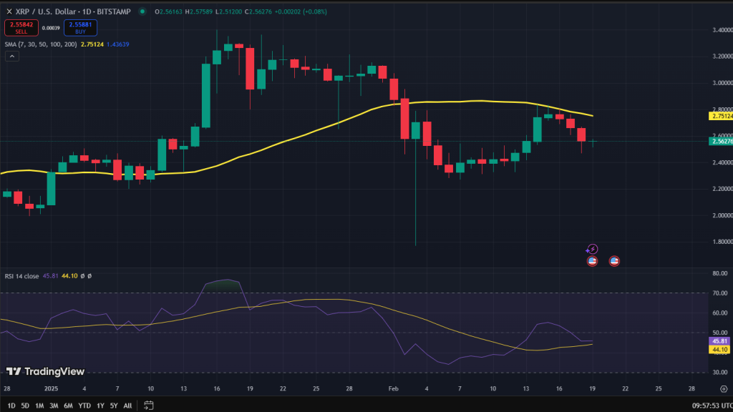Screen dimensions: 733x412
Task: Close the XRP chart with the X icon
Action: click(x=9, y=11)
